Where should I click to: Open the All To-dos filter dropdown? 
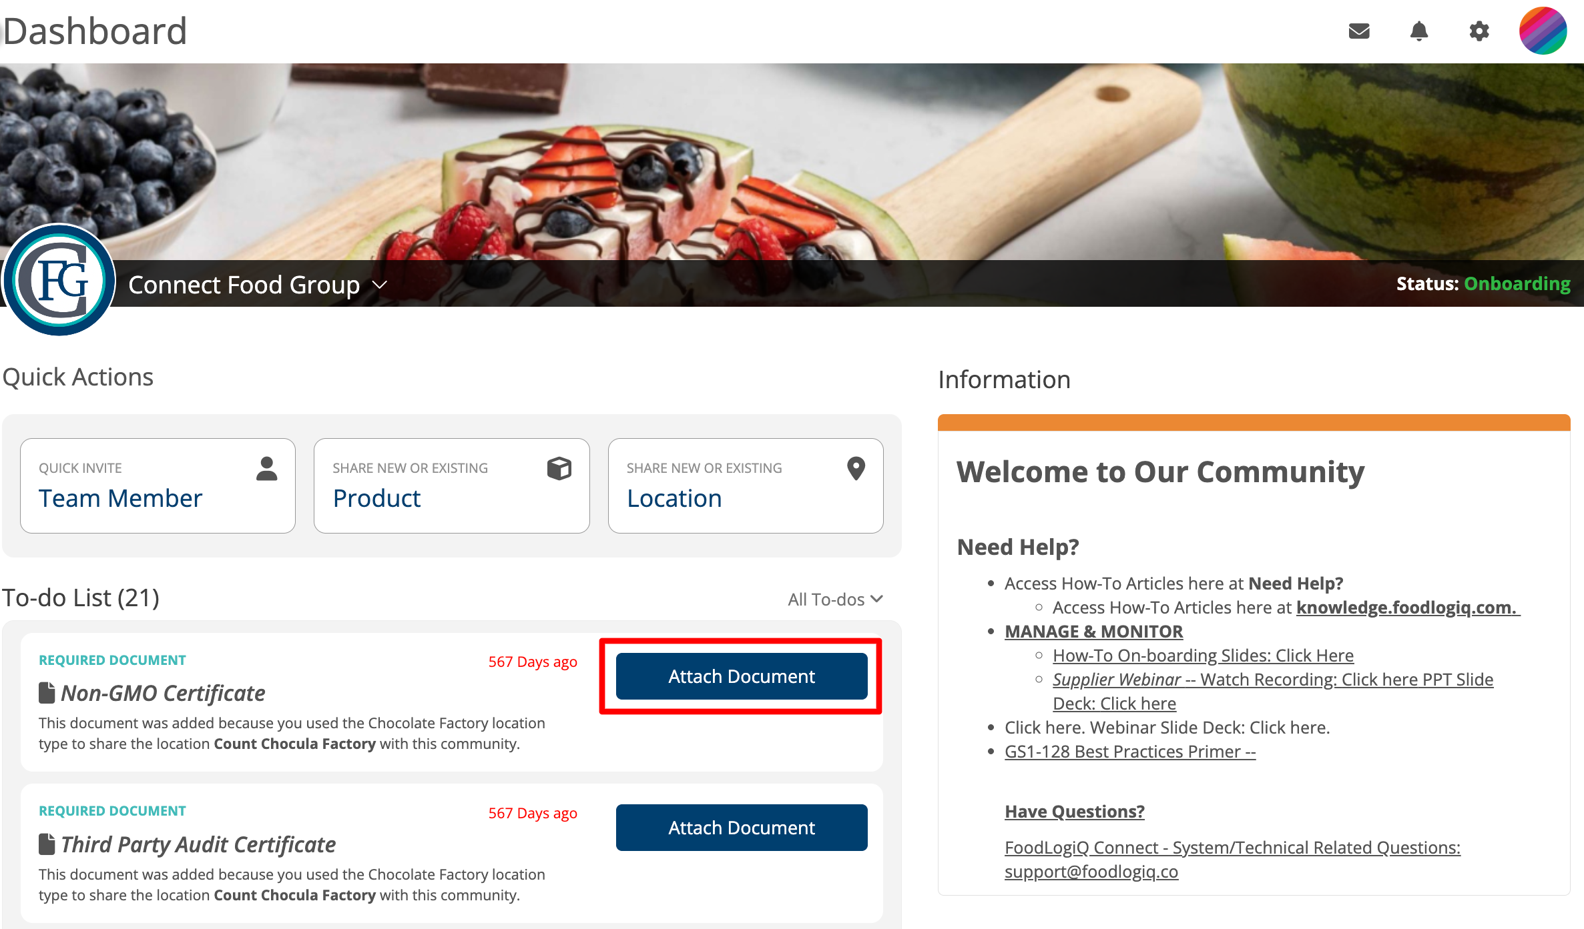(x=835, y=599)
